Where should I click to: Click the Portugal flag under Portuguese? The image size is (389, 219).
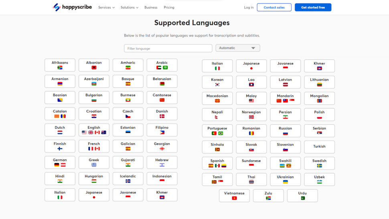point(214,133)
